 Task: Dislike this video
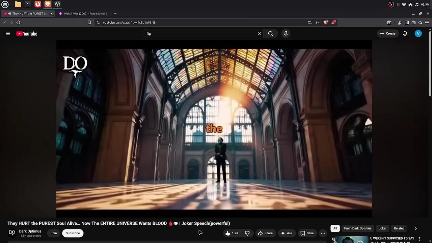pos(247,233)
